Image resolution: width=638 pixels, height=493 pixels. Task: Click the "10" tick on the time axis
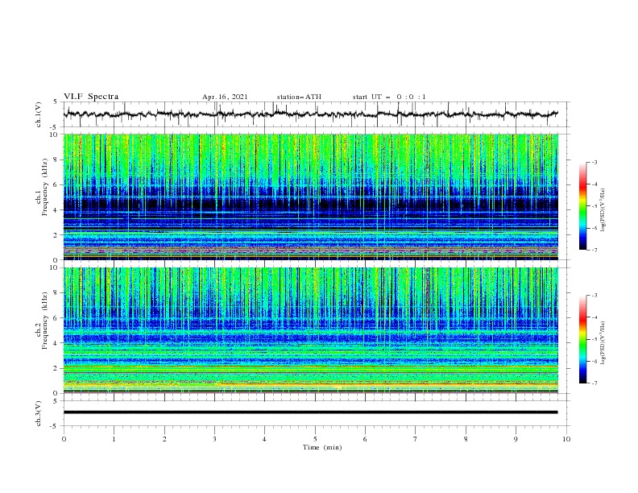click(x=566, y=439)
